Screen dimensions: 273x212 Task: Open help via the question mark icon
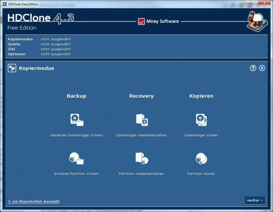click(253, 68)
